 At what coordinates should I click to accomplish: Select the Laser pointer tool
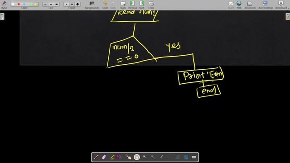point(161,157)
